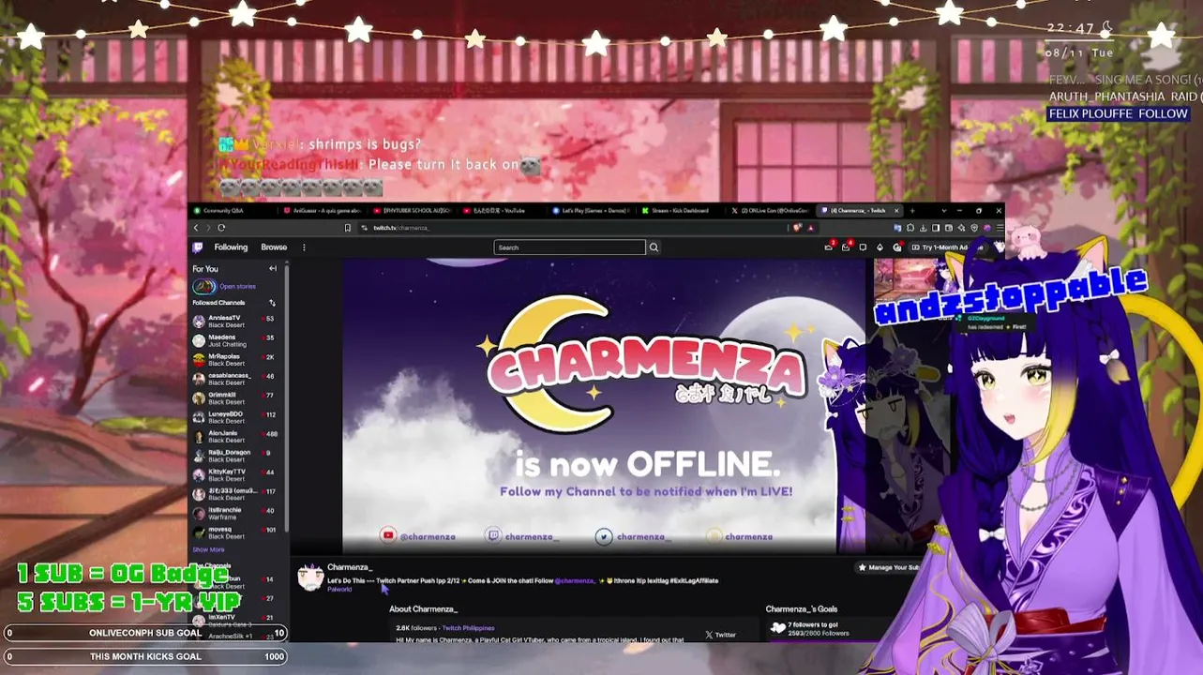Switch to the Community Q&A tab
Screen dimensions: 1203x675
click(233, 211)
